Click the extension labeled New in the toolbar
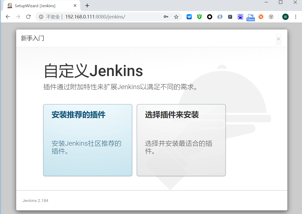This screenshot has width=302, height=214. [x=251, y=17]
